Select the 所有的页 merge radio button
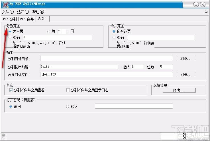210x141 pixels. point(114,31)
